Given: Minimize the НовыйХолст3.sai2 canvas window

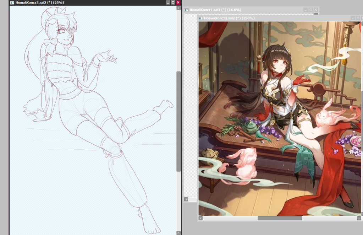Looking at the screenshot, I should pos(168,2).
